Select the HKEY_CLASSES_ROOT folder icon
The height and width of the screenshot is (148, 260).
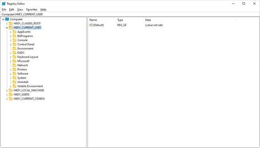tap(11, 23)
